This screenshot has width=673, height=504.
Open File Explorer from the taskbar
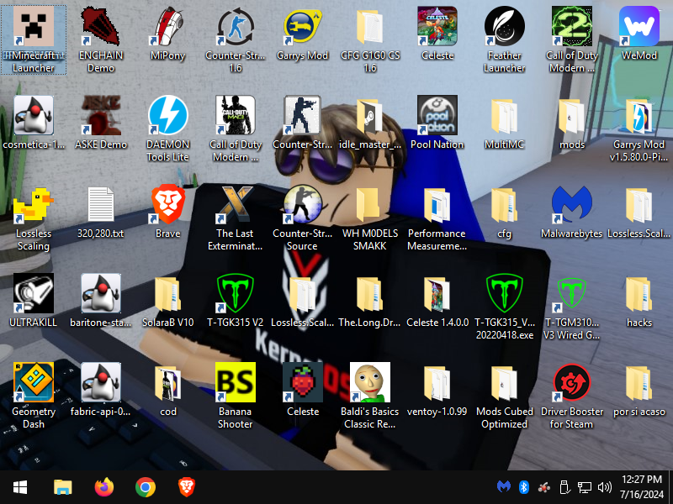tap(62, 487)
